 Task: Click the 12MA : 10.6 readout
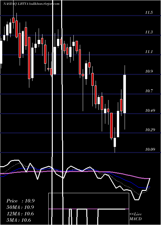pos(20,214)
